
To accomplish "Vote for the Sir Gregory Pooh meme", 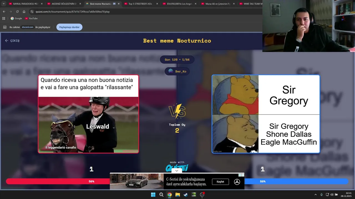I will coord(266,114).
